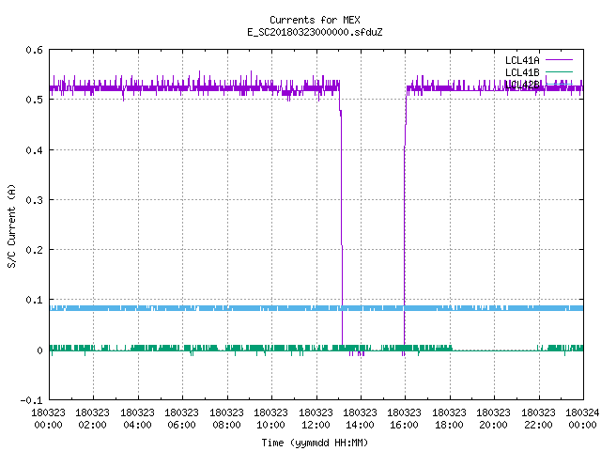Viewport: 601px width, 451px height.
Task: Select the filename E_SC20180323000000.sfduZ subtitle
Action: 315,32
